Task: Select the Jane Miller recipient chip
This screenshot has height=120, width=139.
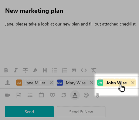Action: click(x=35, y=83)
